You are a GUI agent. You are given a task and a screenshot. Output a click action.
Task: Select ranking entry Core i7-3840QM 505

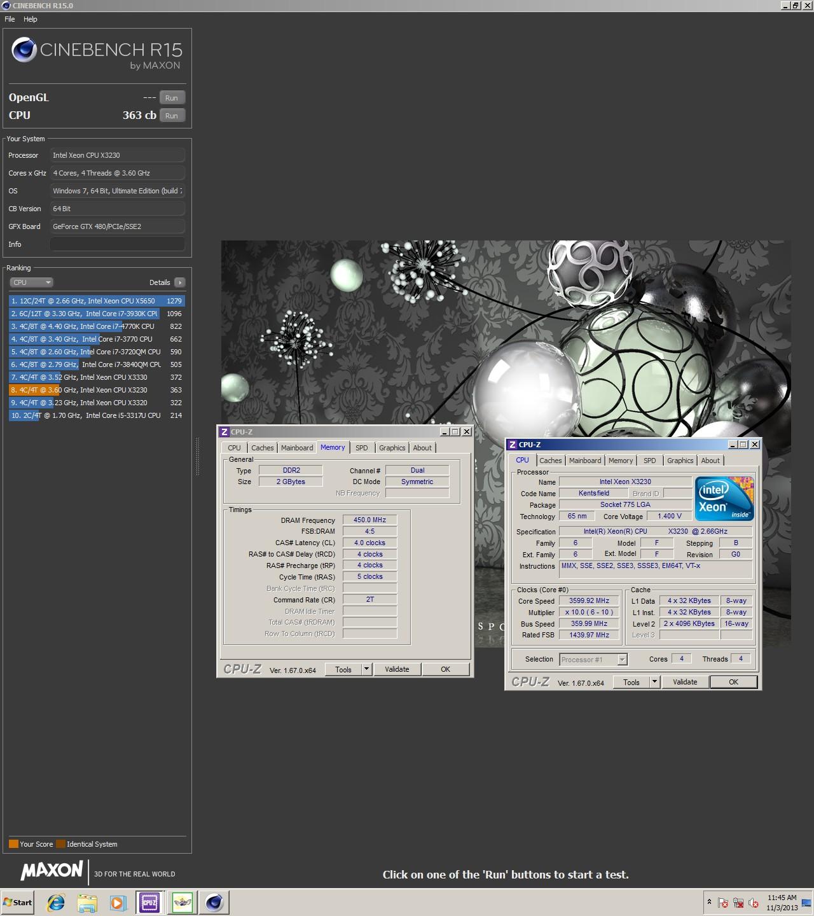[97, 364]
